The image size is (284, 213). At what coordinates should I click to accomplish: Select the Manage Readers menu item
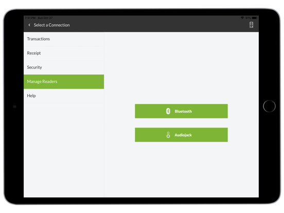click(x=64, y=82)
